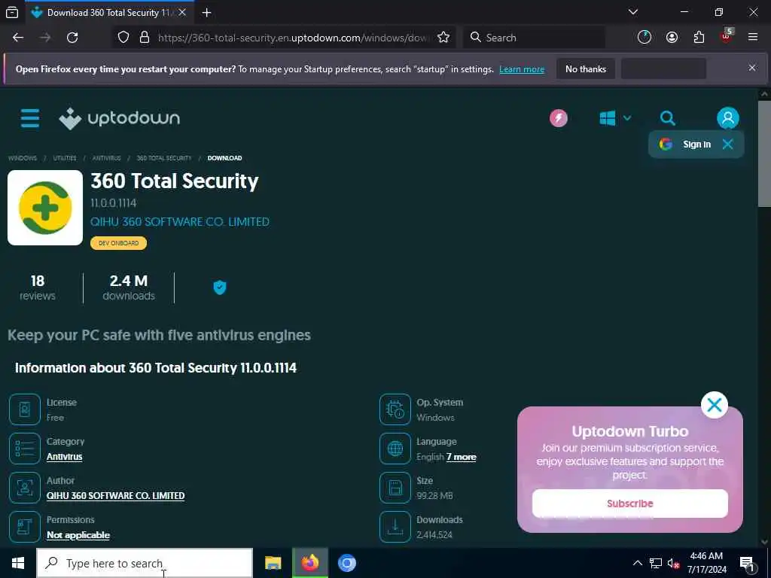Click the Uptodown logo
The width and height of the screenshot is (771, 578).
coord(120,118)
